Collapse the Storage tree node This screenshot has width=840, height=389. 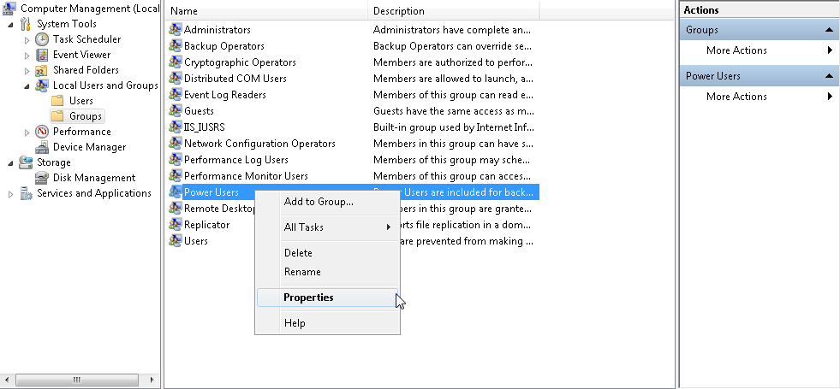(x=11, y=163)
